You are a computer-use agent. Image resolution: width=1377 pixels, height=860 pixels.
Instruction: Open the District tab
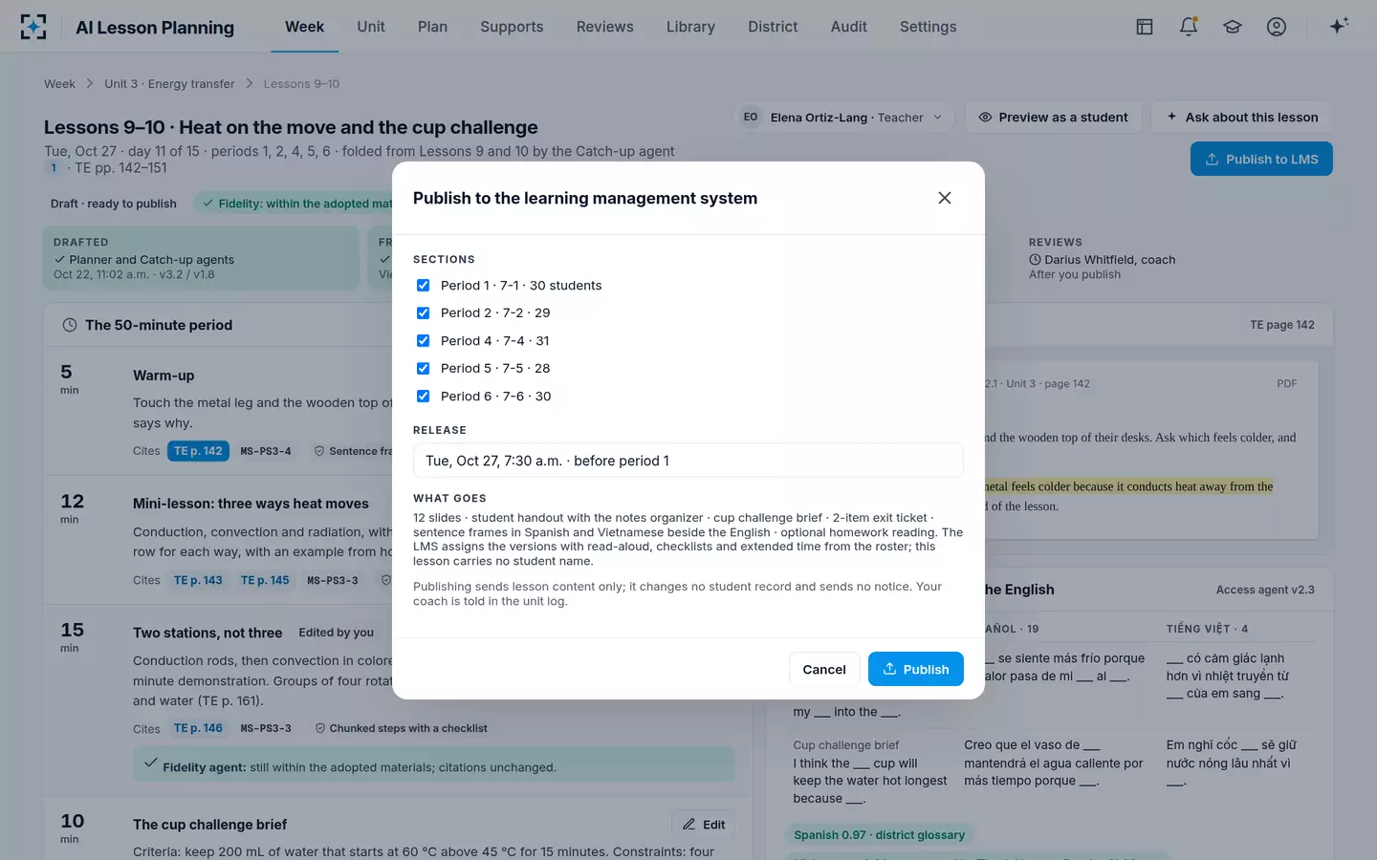(773, 27)
